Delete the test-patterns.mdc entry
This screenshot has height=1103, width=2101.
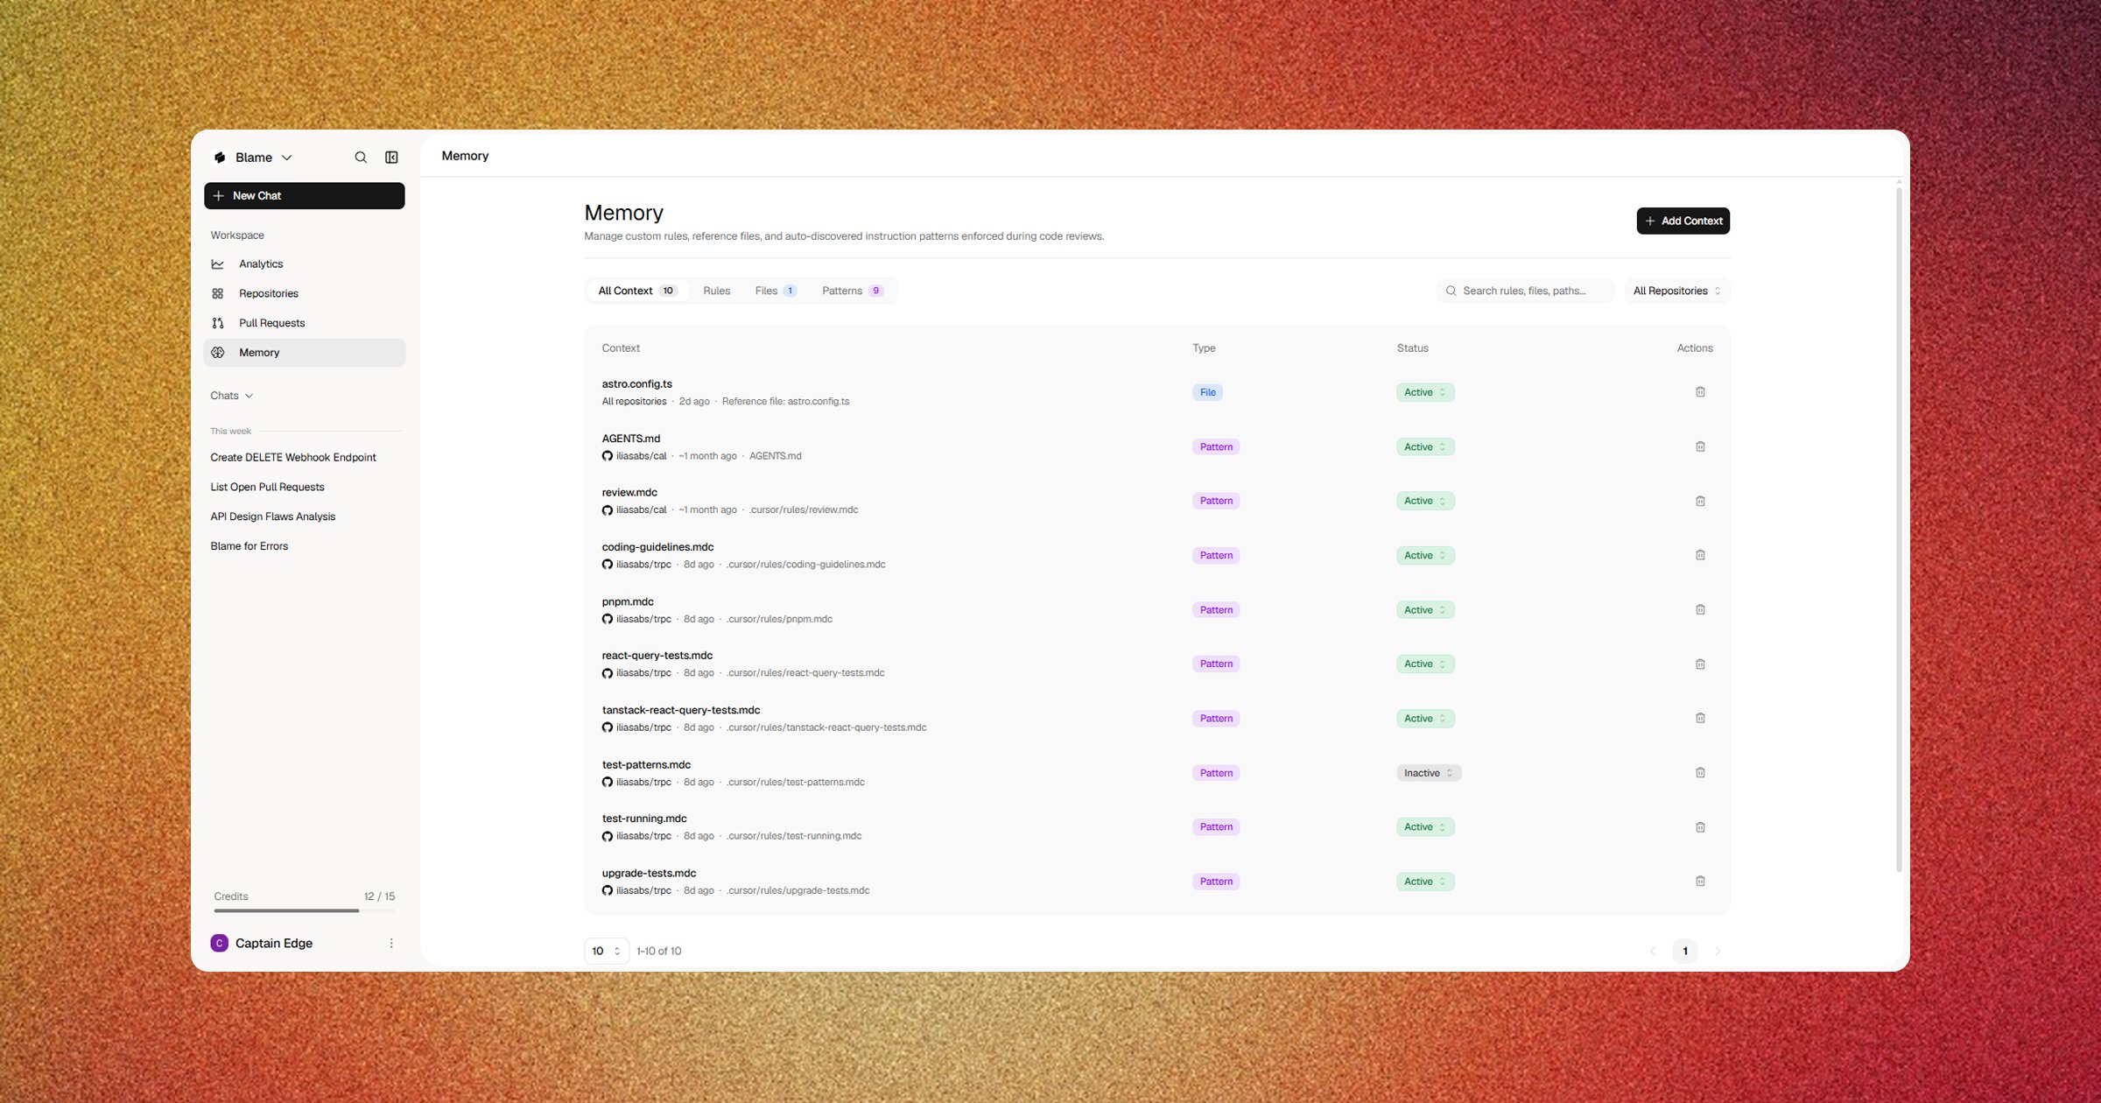[x=1700, y=772]
